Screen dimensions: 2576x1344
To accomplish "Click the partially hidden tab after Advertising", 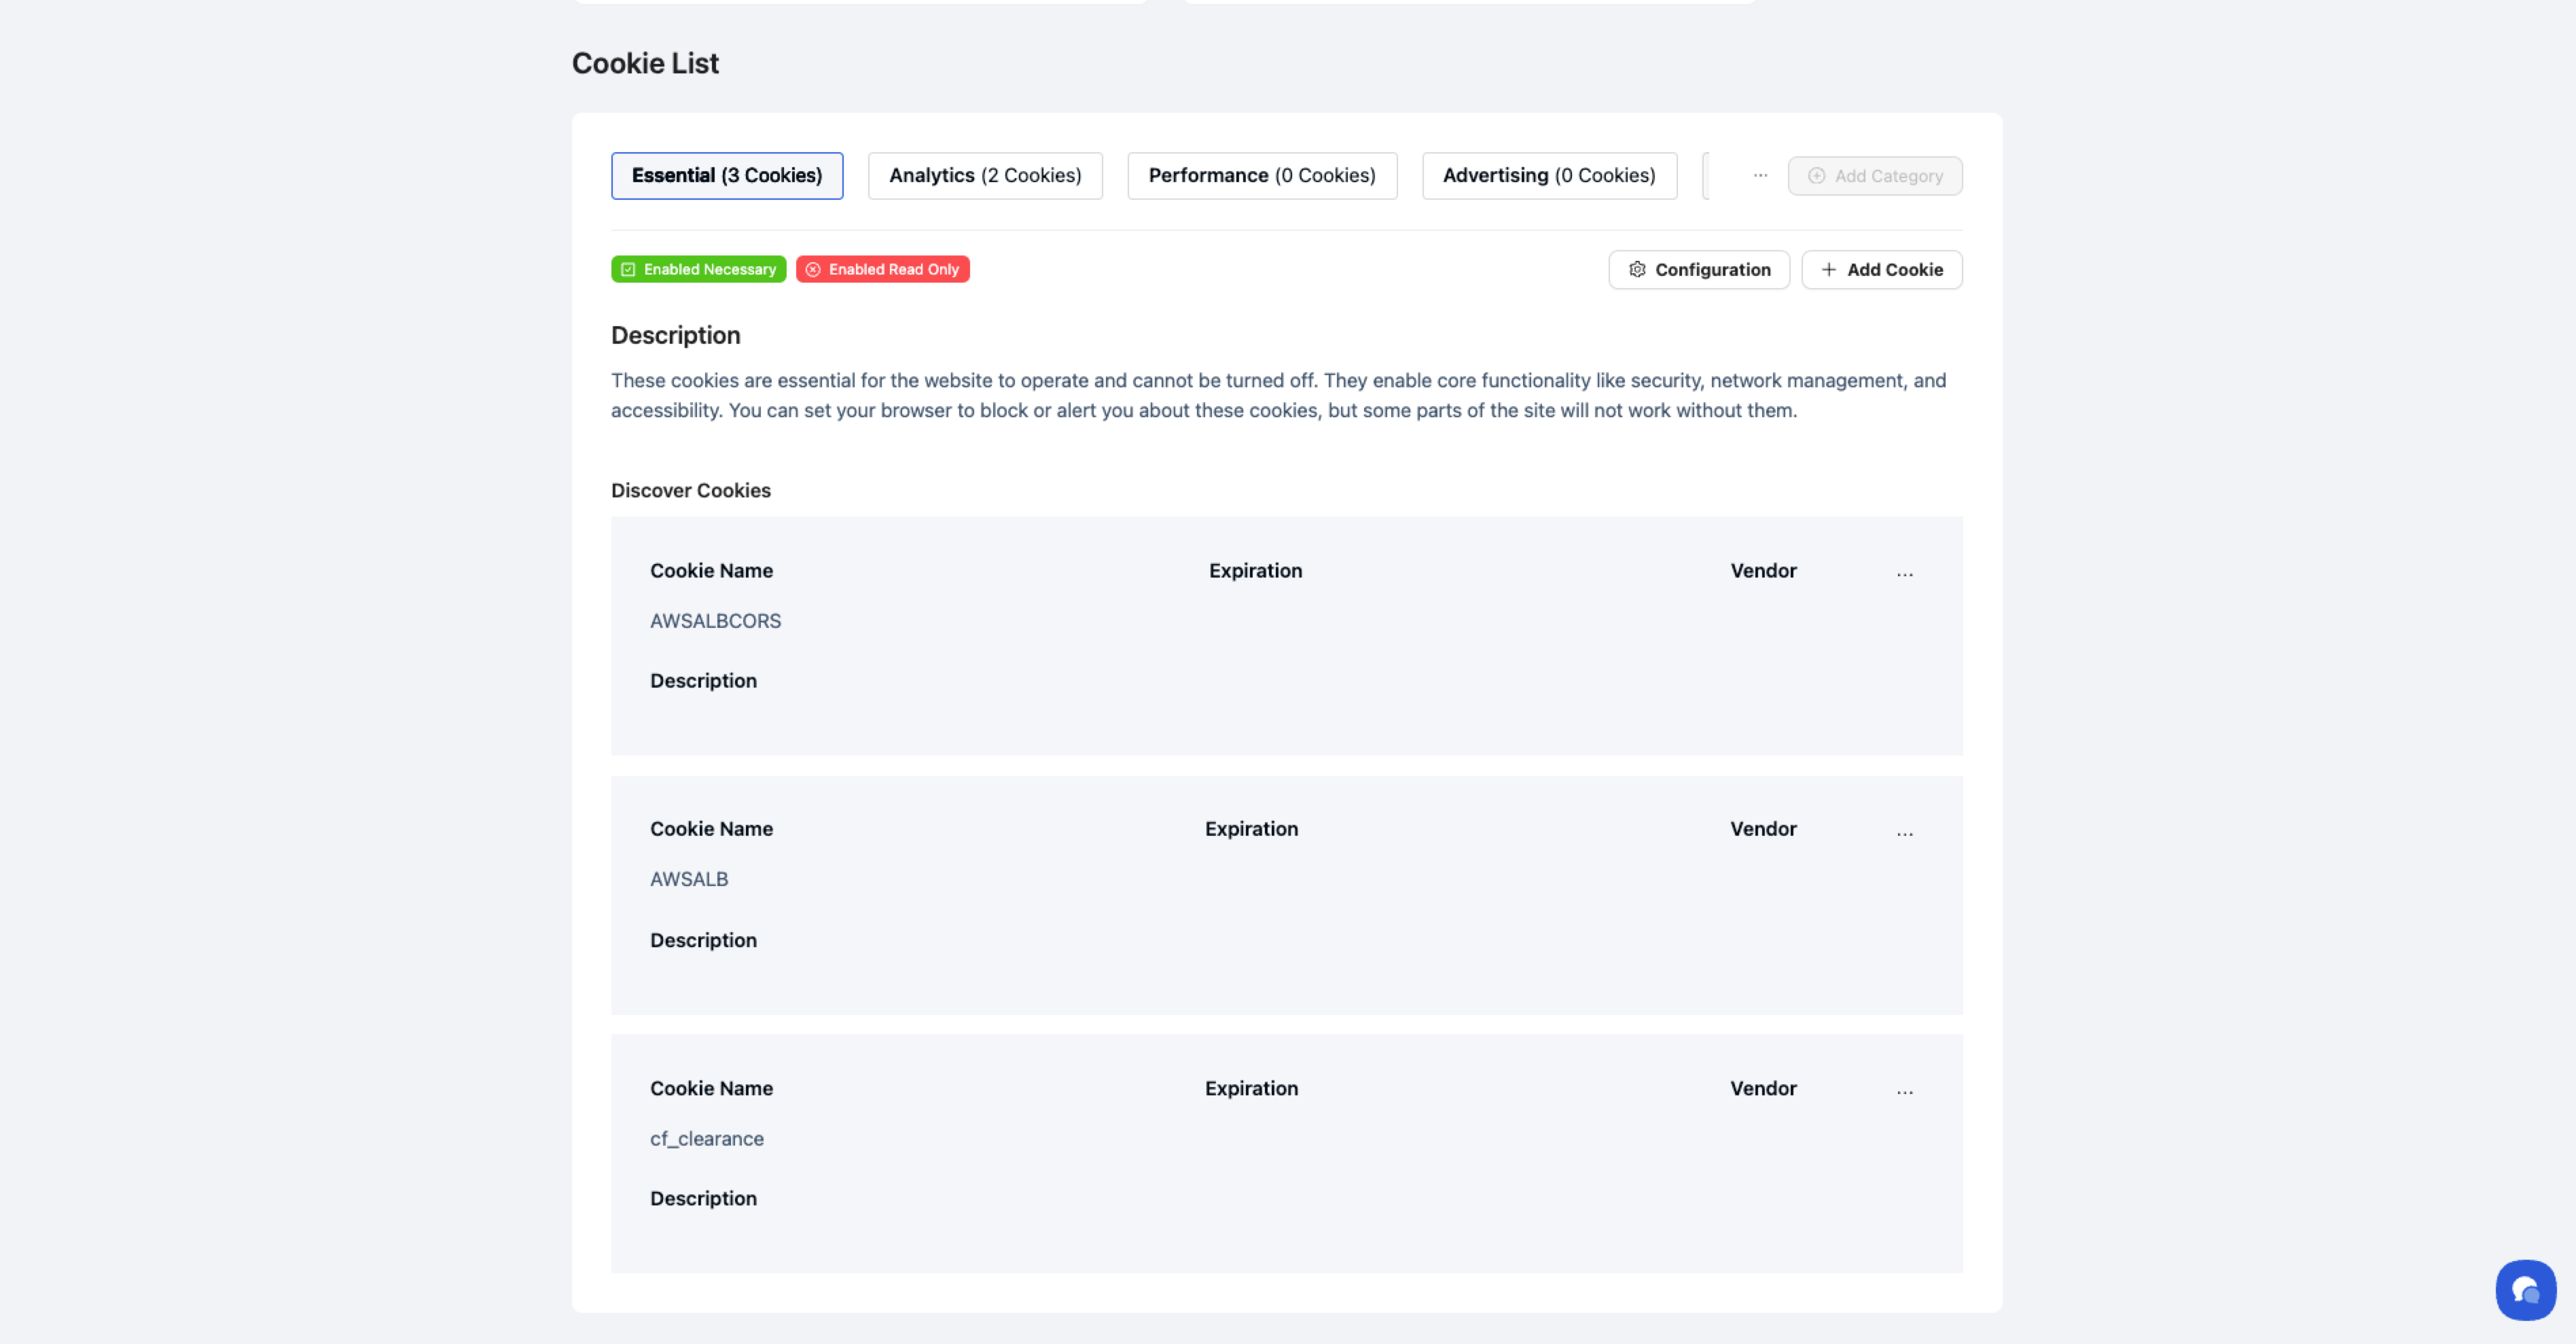I will pyautogui.click(x=1707, y=176).
